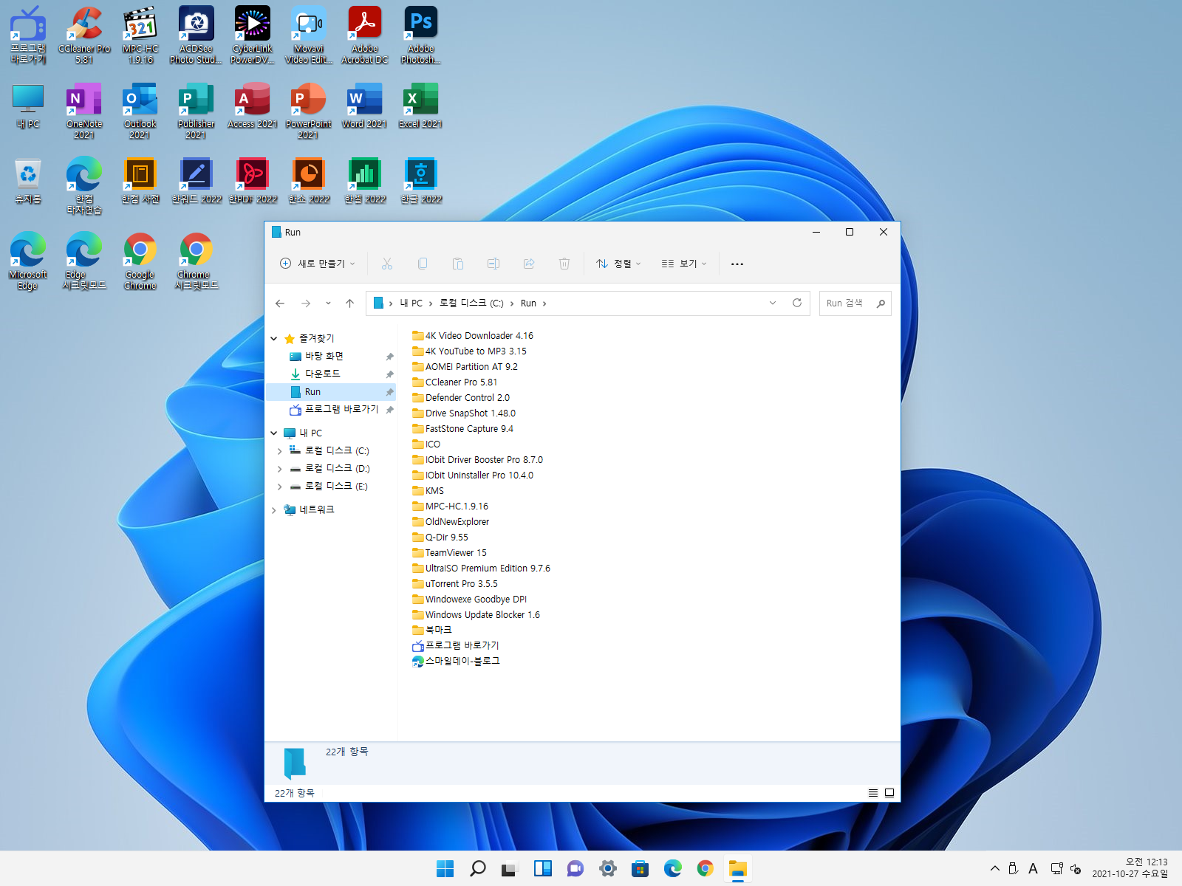This screenshot has height=886, width=1182.
Task: Click the Rename icon in toolbar
Action: click(493, 264)
